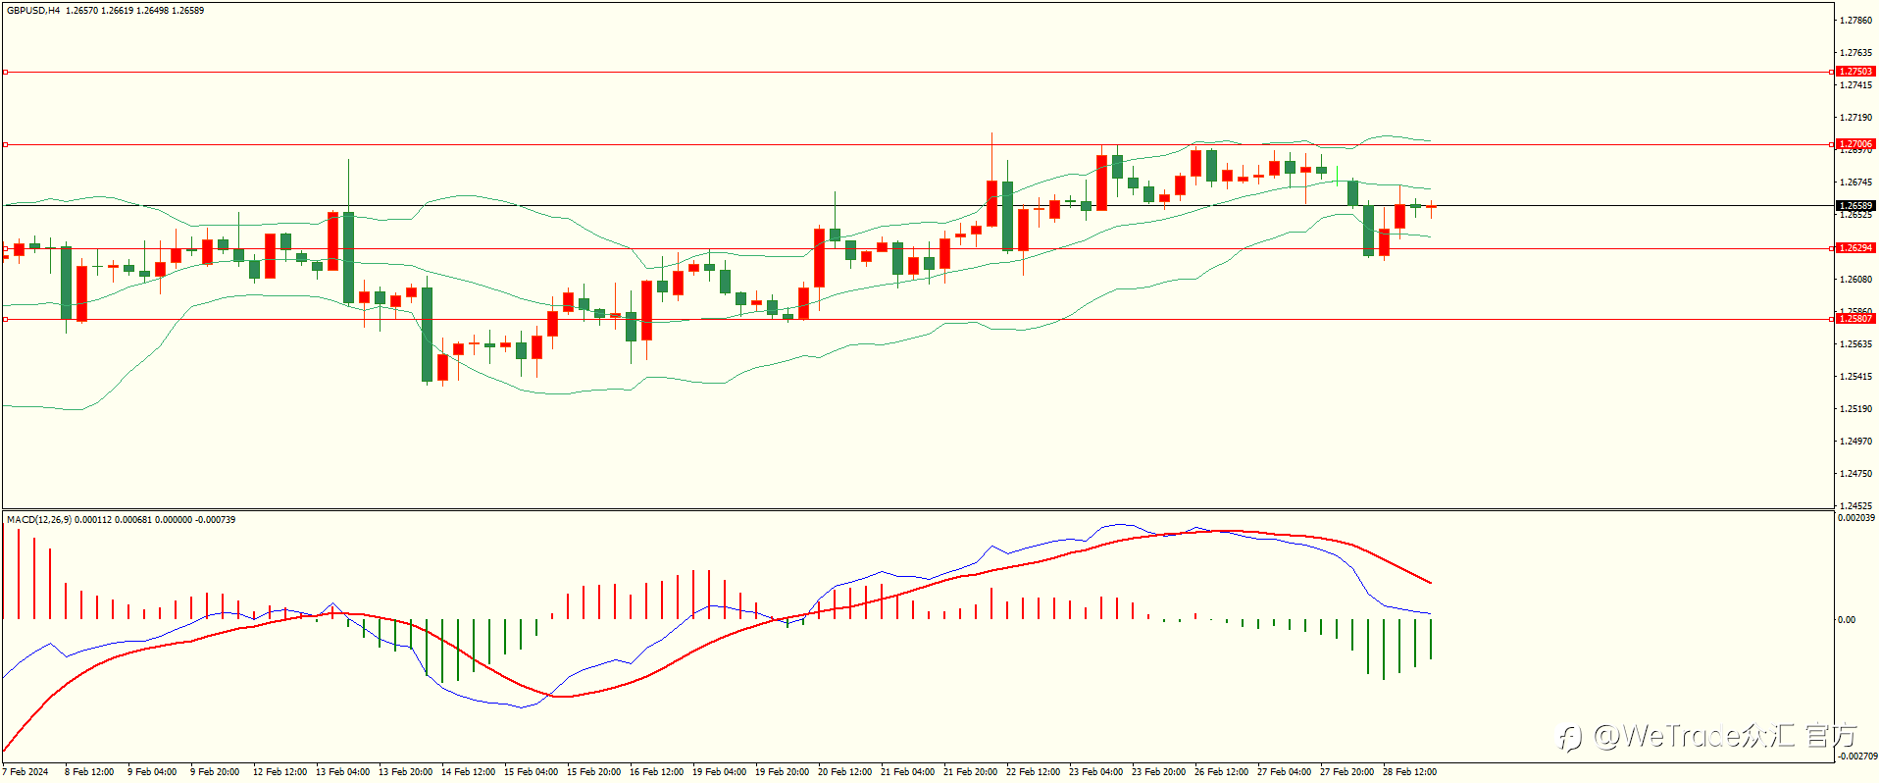
Task: Click the left-end handle of the 1.26294 horizontal line
Action: (x=5, y=248)
